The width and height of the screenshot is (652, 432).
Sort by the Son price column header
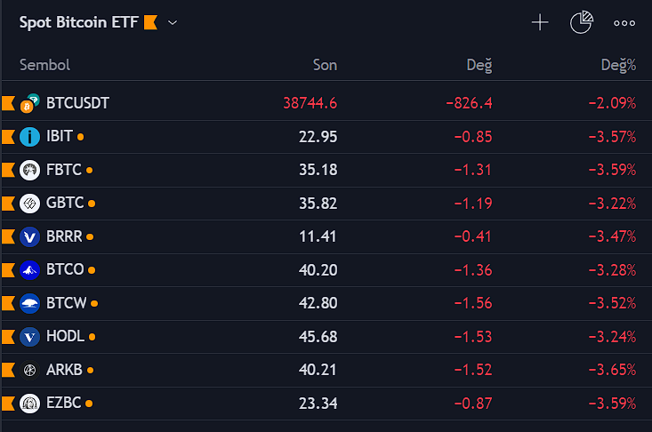[325, 65]
